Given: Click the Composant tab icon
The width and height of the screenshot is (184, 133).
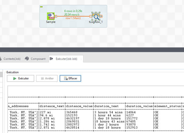Looking at the screenshot, I should (27, 58).
